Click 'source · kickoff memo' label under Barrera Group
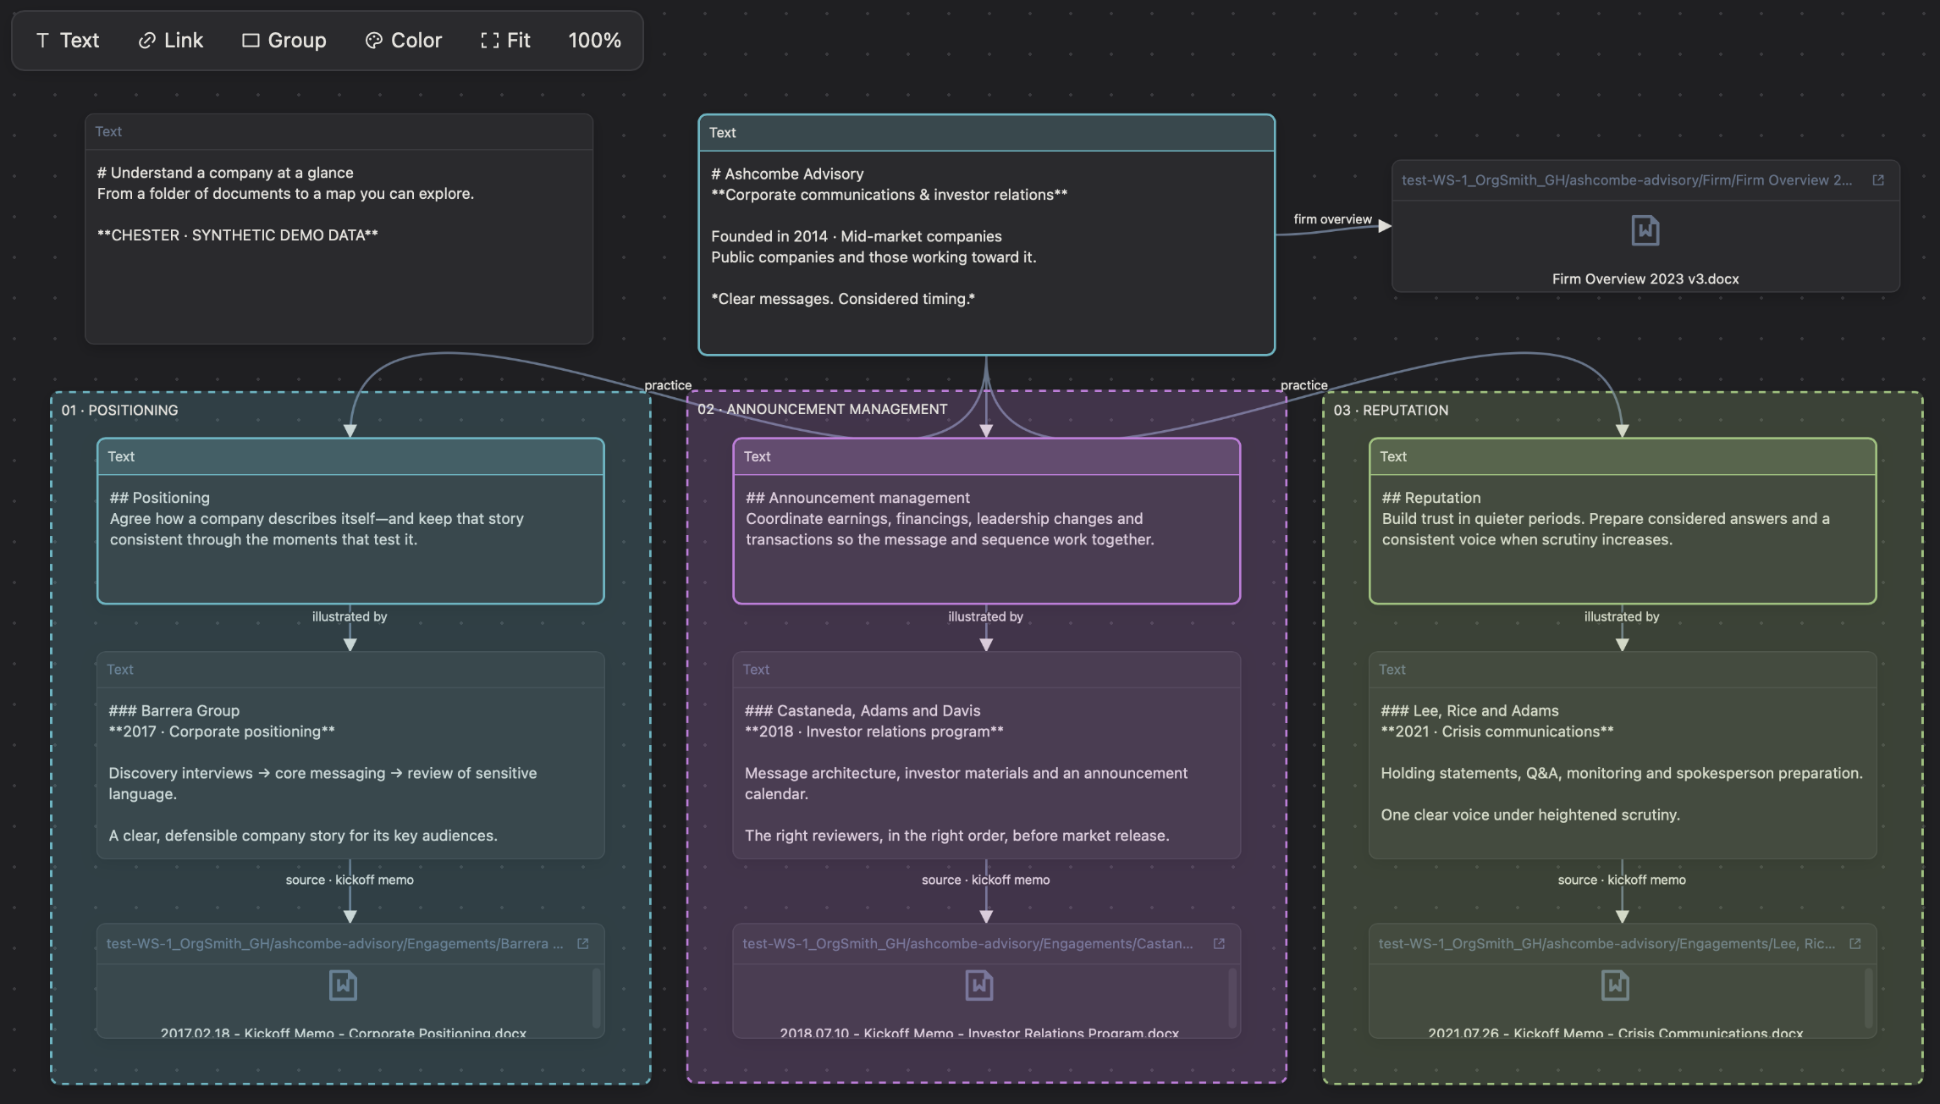 click(x=350, y=880)
